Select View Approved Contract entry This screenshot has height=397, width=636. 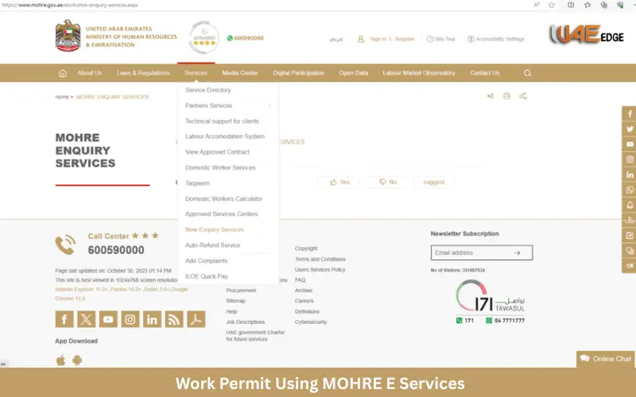(217, 152)
